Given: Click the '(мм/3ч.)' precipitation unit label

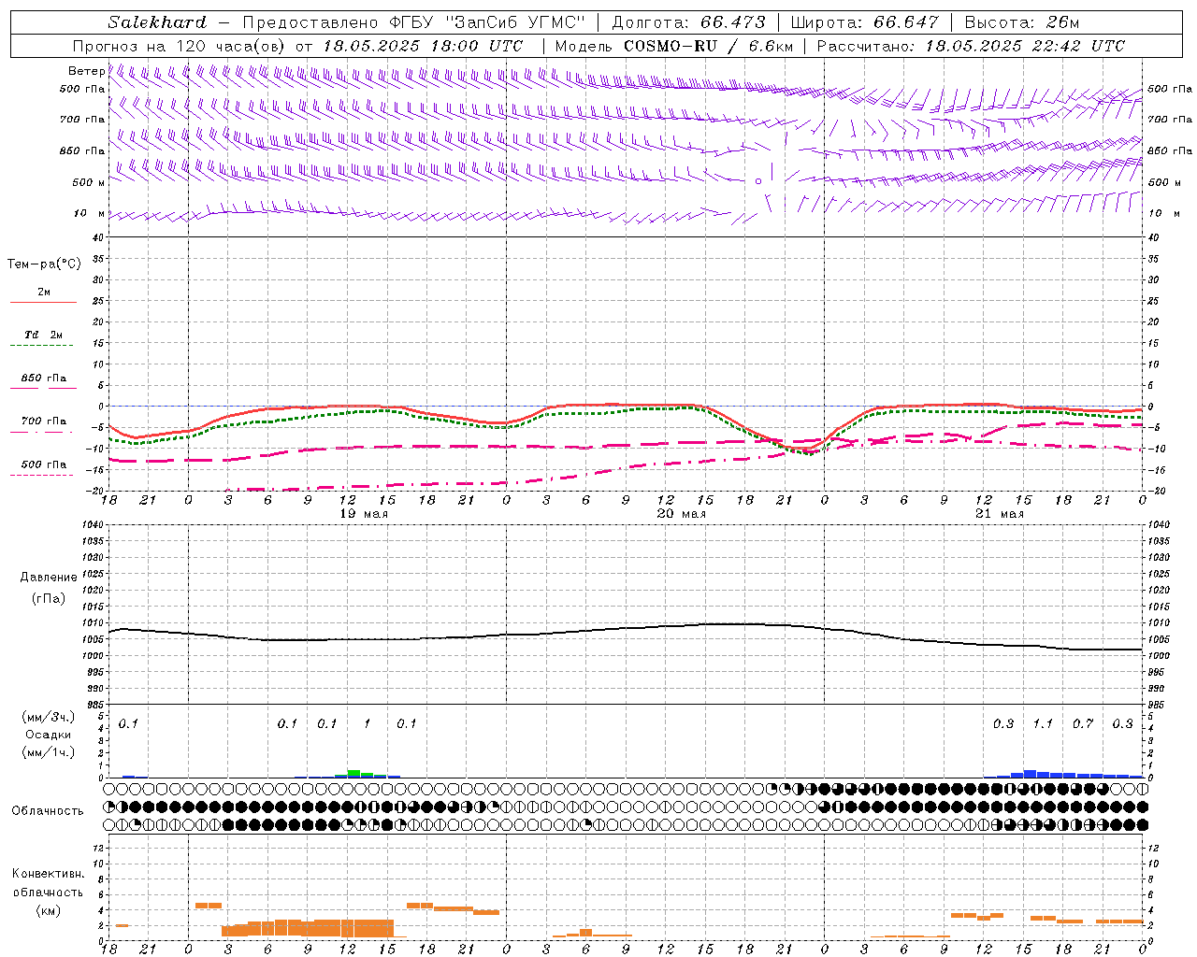Looking at the screenshot, I should [49, 718].
